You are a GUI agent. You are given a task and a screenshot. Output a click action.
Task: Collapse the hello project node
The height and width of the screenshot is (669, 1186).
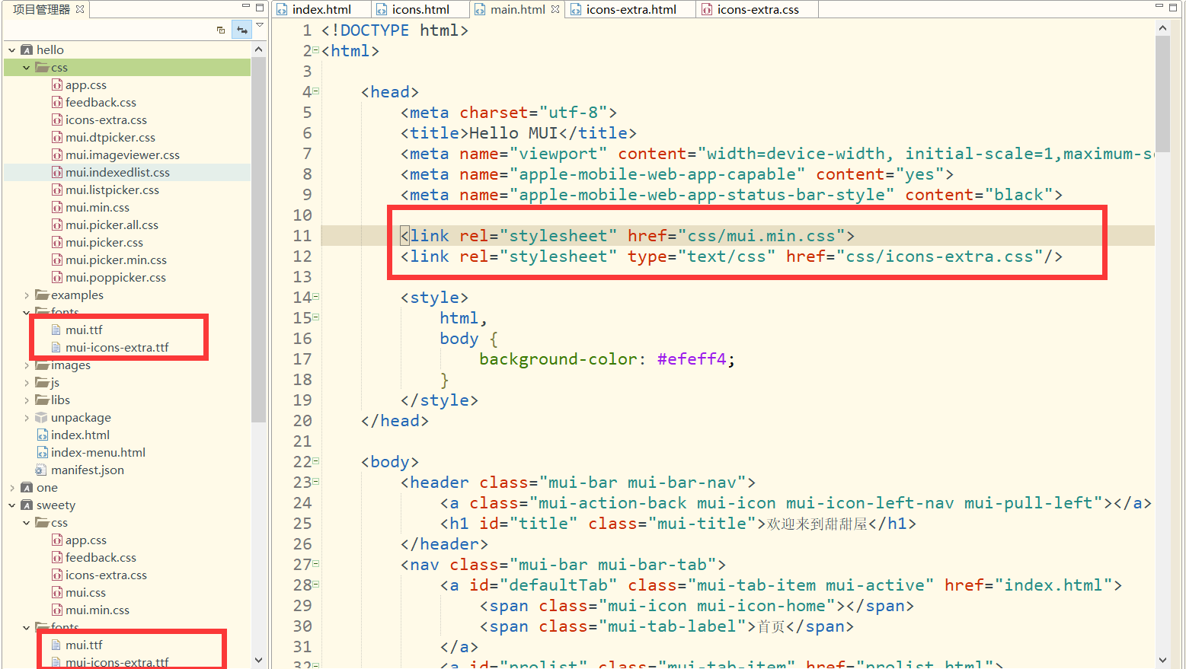pos(12,50)
